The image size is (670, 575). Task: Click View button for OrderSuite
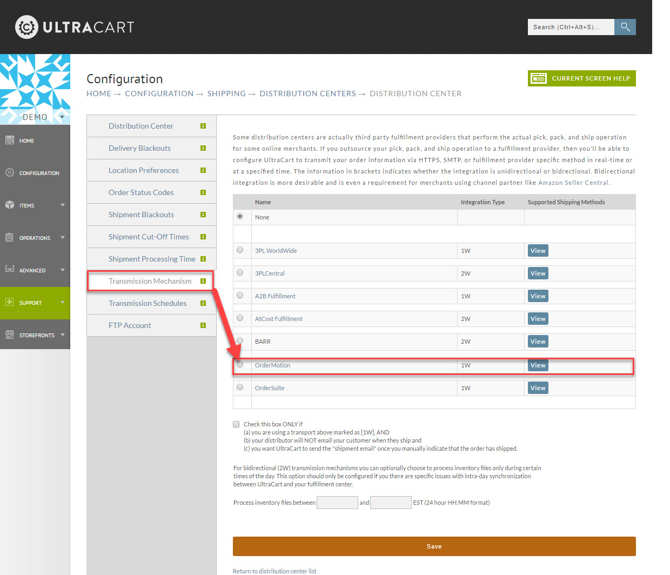point(538,388)
